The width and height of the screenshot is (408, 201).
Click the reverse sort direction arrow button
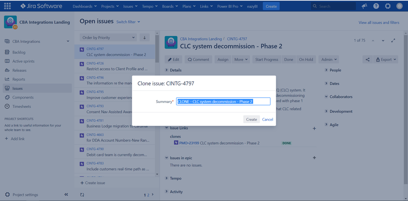(145, 38)
